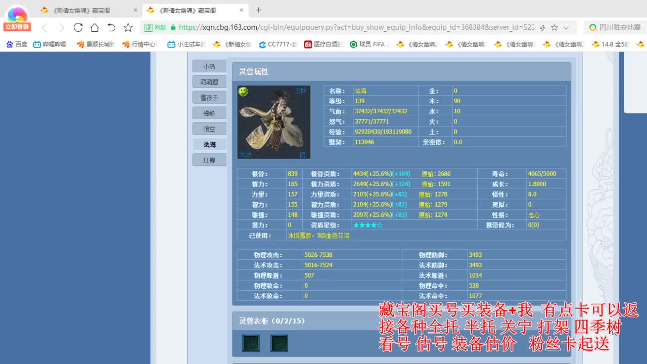Open a new browser tab
Viewport: 647px width, 364px height.
point(258,10)
